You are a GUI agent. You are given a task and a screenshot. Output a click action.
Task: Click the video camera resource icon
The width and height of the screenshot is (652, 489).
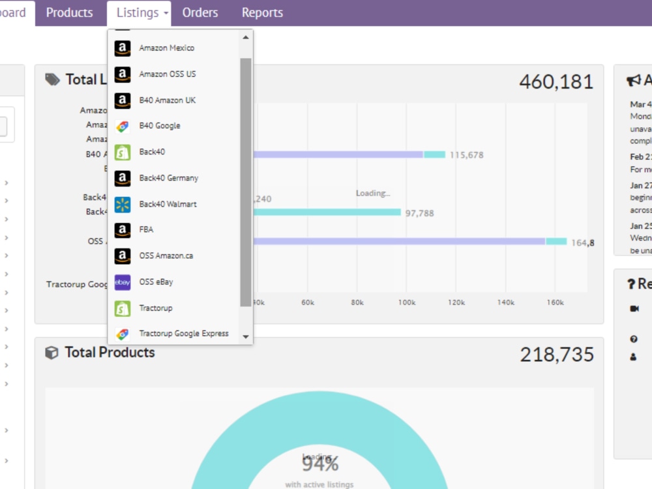point(634,308)
